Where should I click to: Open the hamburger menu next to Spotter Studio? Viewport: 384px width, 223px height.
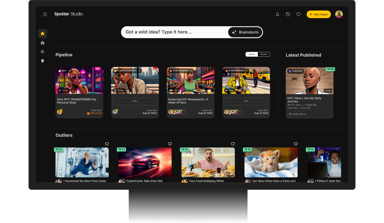[x=45, y=14]
